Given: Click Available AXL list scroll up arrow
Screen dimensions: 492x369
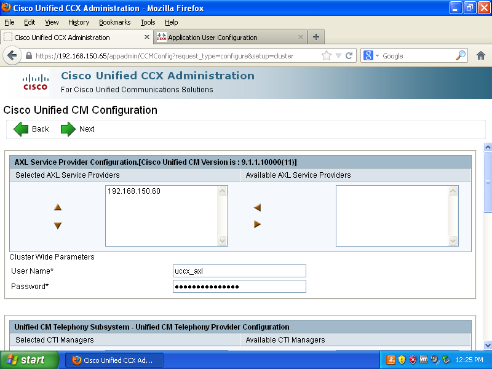Looking at the screenshot, I should coord(453,191).
